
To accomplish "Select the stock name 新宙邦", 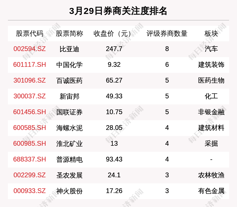I will click(x=69, y=96).
